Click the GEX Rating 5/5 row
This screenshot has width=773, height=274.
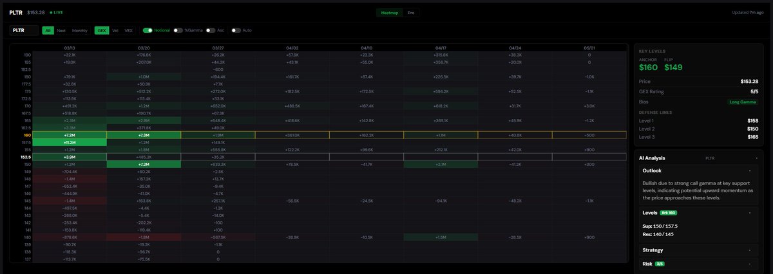click(699, 91)
